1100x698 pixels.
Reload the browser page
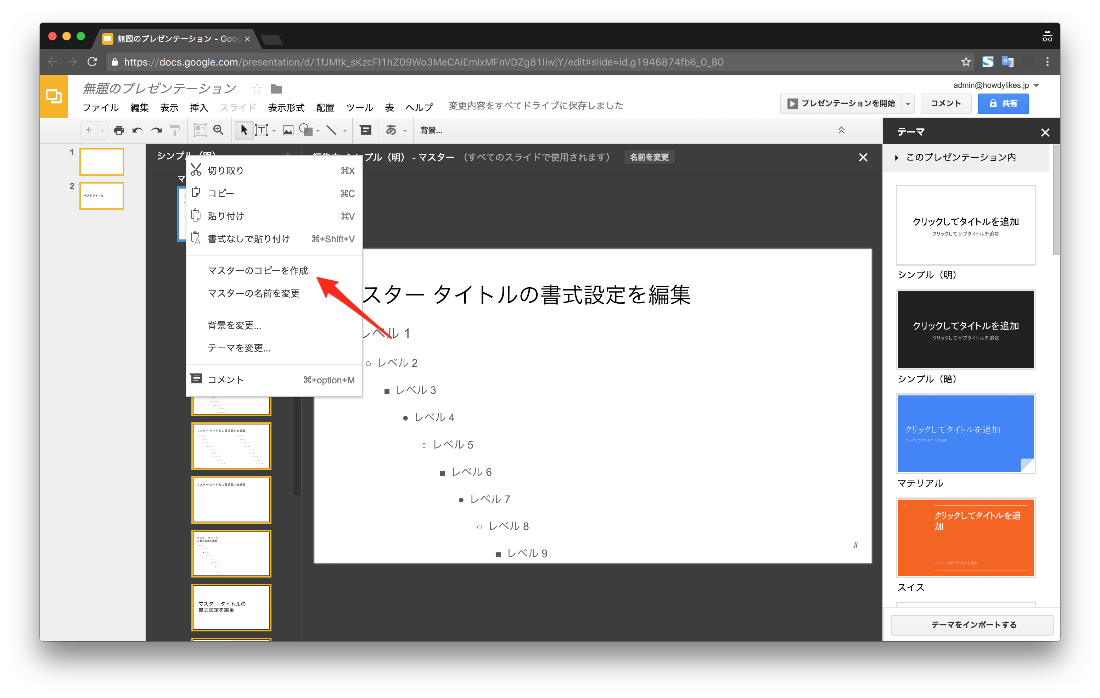(x=92, y=62)
